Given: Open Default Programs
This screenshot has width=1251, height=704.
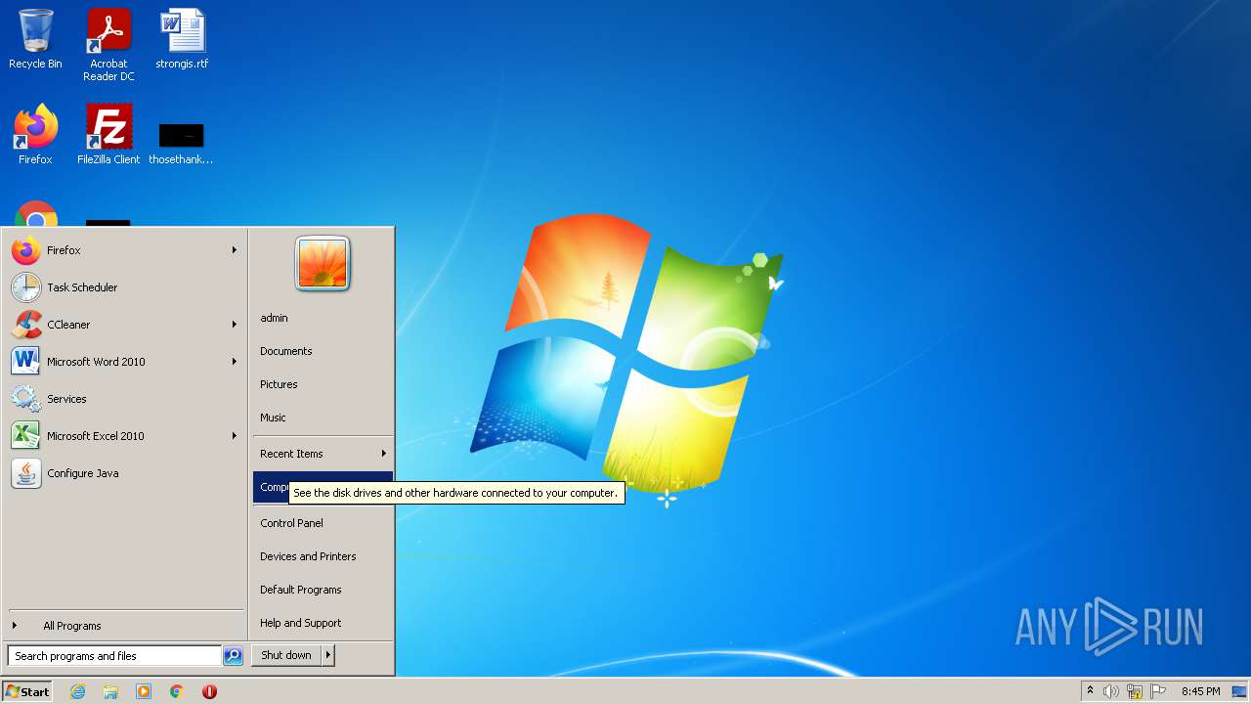Looking at the screenshot, I should 323,590.
